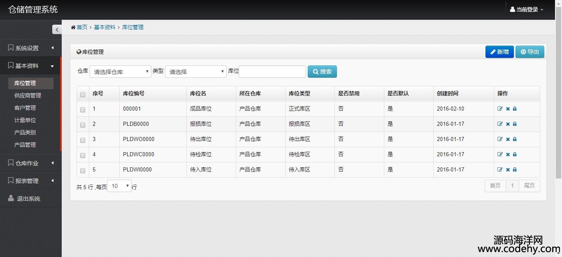Image resolution: width=562 pixels, height=257 pixels.
Task: Open 供应商管理 in the sidebar menu
Action: coord(28,95)
